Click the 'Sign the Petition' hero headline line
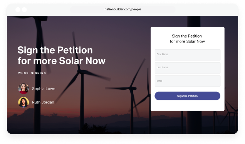Screen dimensions: 245x144 (x=55, y=50)
